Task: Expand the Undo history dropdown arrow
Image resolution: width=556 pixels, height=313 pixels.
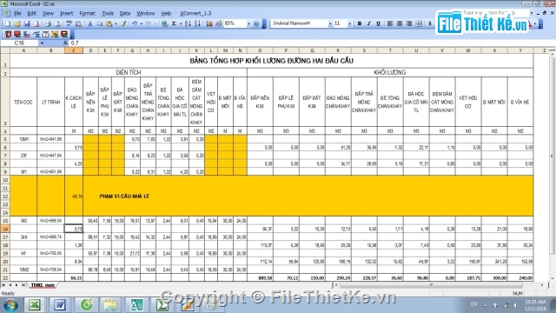Action: coord(141,23)
